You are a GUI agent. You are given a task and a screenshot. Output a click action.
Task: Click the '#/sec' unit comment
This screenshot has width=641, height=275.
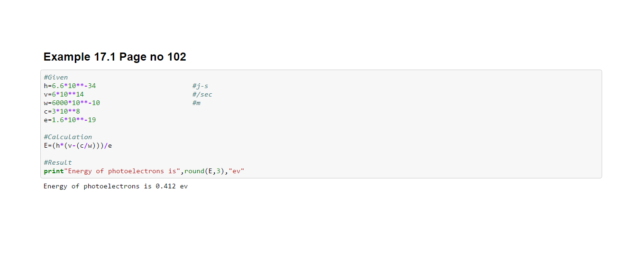pyautogui.click(x=202, y=94)
